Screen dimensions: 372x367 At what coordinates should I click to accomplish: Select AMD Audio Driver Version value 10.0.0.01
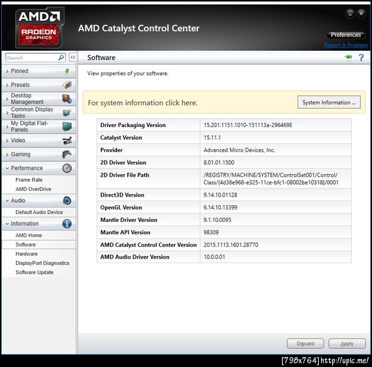tap(215, 257)
